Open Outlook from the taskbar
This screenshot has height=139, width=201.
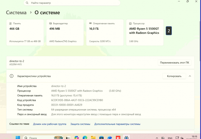click(110, 138)
